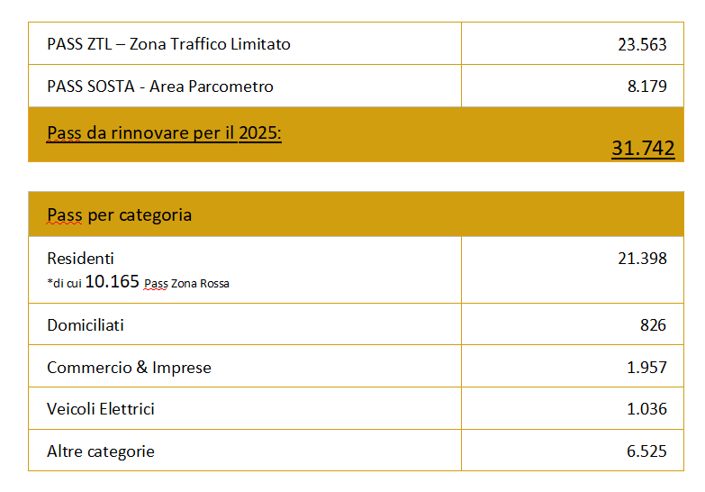This screenshot has height=492, width=705.
Task: Click the 'PASS SOSTA' text
Action: coord(88,87)
